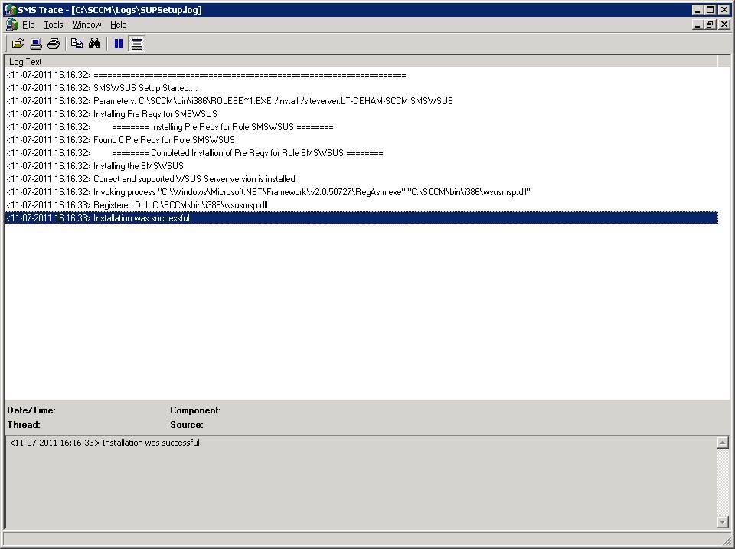Select 'Installing Pre Reqs for SMSWSUS' line

click(x=361, y=114)
